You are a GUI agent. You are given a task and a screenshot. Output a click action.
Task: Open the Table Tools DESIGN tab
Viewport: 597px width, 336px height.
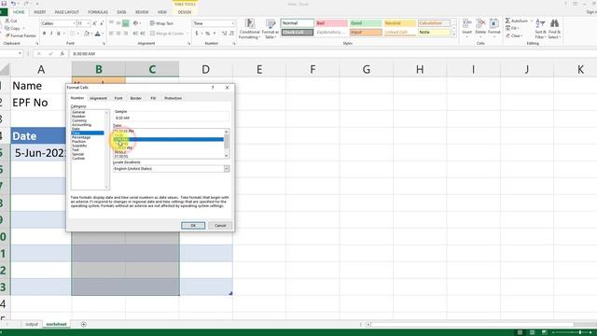185,12
